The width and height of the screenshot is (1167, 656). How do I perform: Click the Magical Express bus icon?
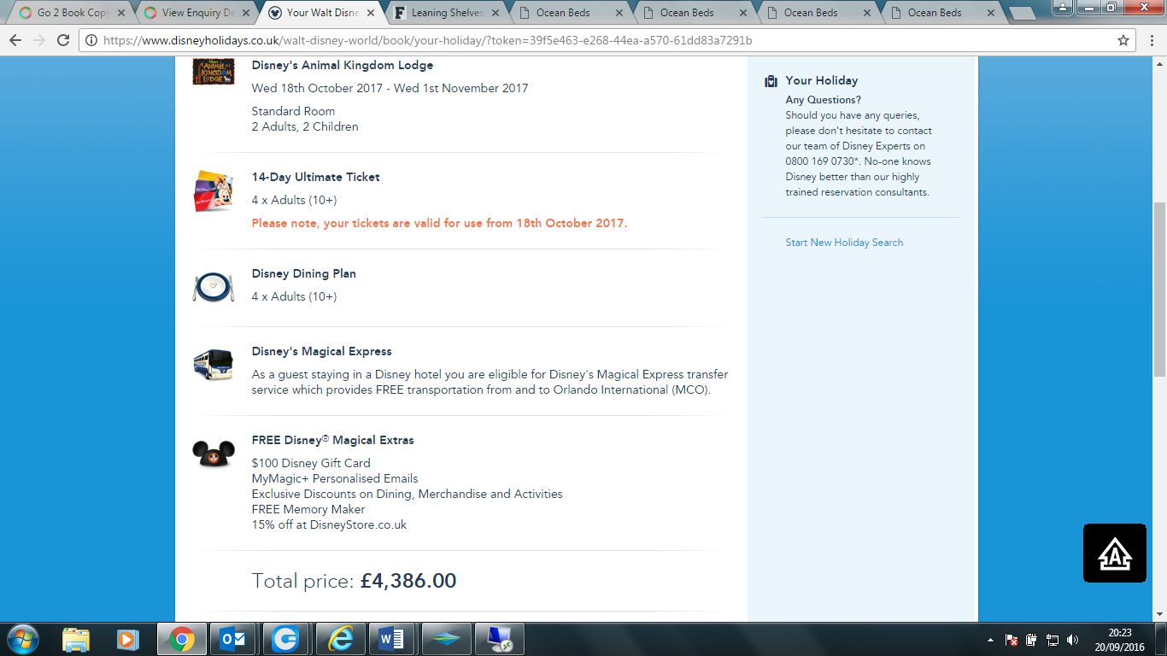tap(214, 365)
